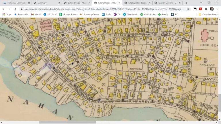
Task: Open the Bookmarks folder in bar
Action: point(21,14)
